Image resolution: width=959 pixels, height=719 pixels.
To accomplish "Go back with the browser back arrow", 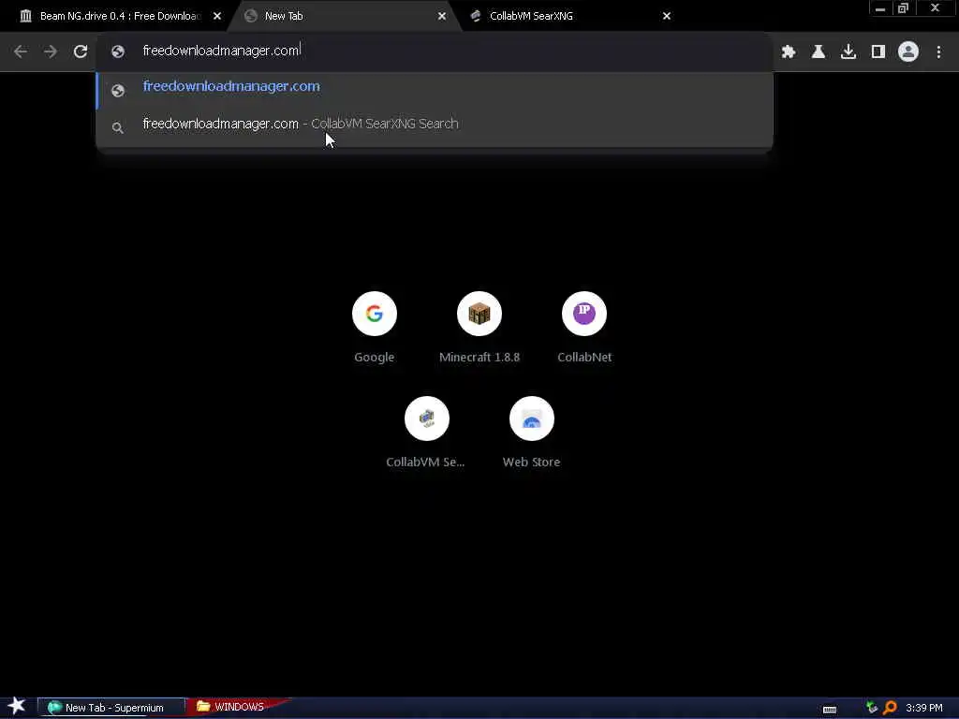I will click(21, 52).
